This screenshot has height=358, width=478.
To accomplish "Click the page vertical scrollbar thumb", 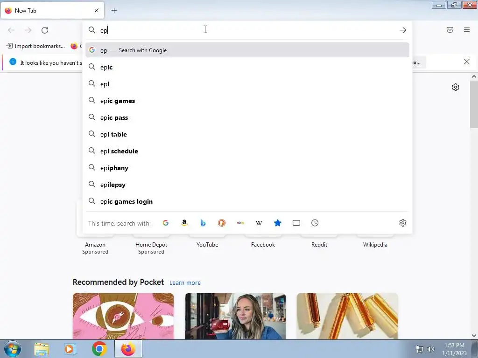I will (x=474, y=104).
